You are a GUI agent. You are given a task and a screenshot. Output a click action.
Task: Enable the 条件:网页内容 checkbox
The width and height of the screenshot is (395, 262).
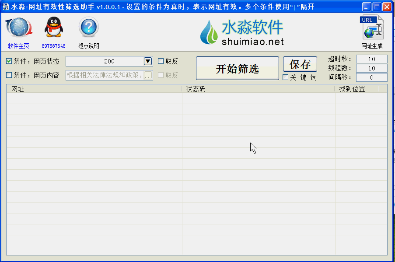pos(9,75)
